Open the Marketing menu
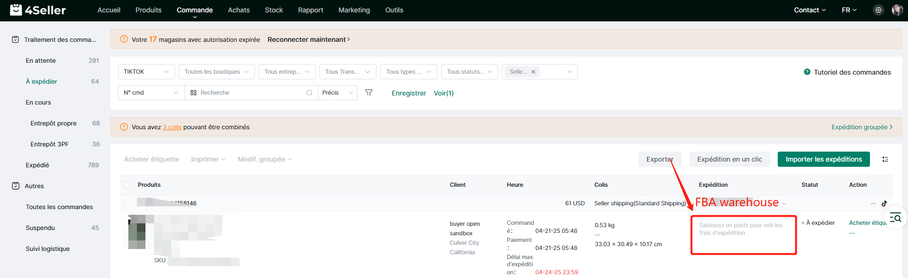908x278 pixels. coord(354,10)
